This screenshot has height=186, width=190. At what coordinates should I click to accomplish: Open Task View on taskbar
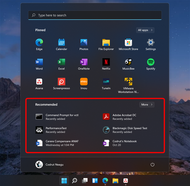pos(85,180)
